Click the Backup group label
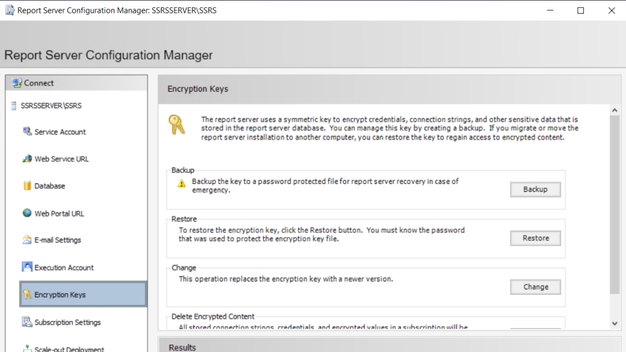The image size is (626, 352). [183, 170]
